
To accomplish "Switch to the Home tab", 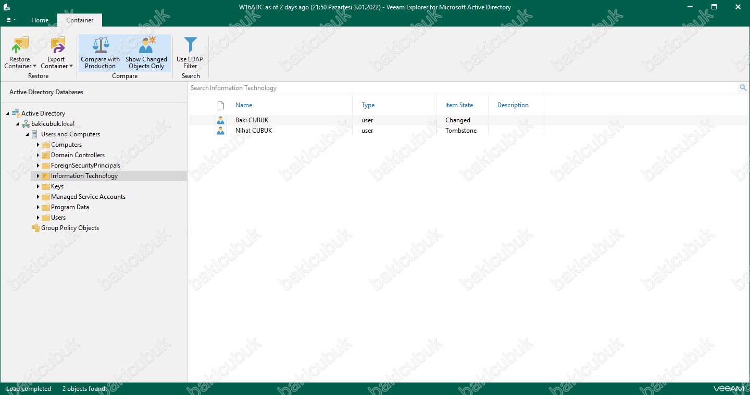I will click(40, 20).
